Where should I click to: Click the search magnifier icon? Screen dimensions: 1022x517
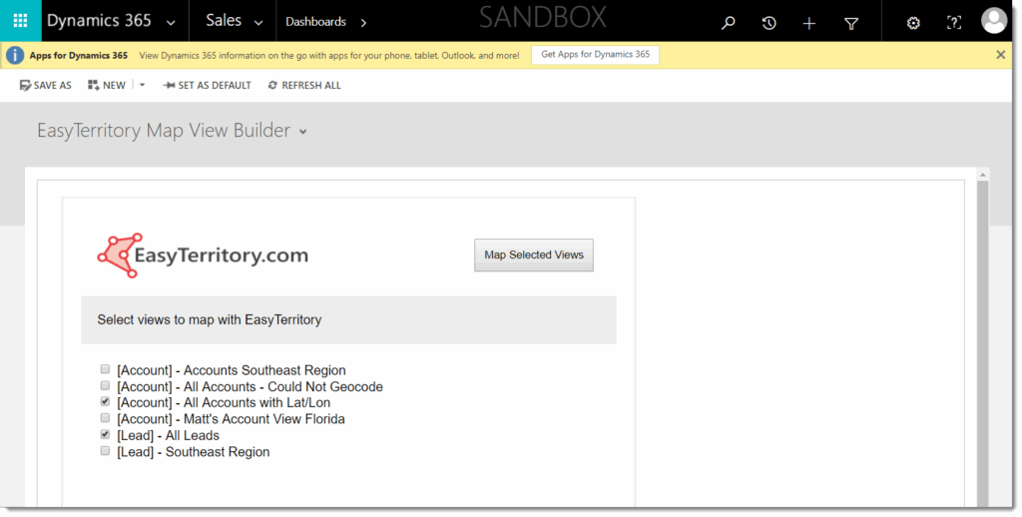pyautogui.click(x=729, y=22)
